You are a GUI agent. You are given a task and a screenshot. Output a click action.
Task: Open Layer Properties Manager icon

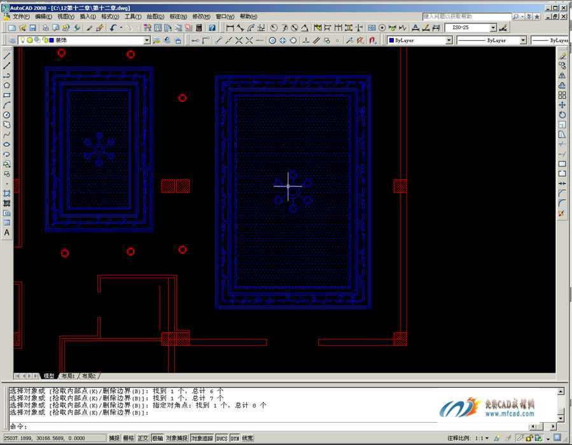coord(12,41)
